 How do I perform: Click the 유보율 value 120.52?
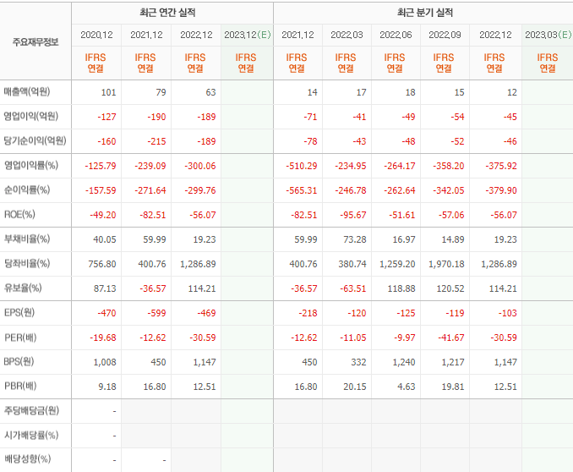[x=450, y=288]
